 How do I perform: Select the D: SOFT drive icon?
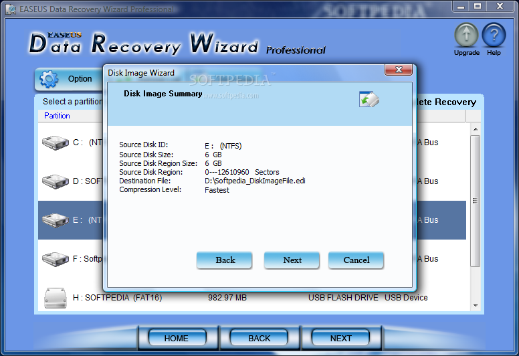pyautogui.click(x=56, y=181)
